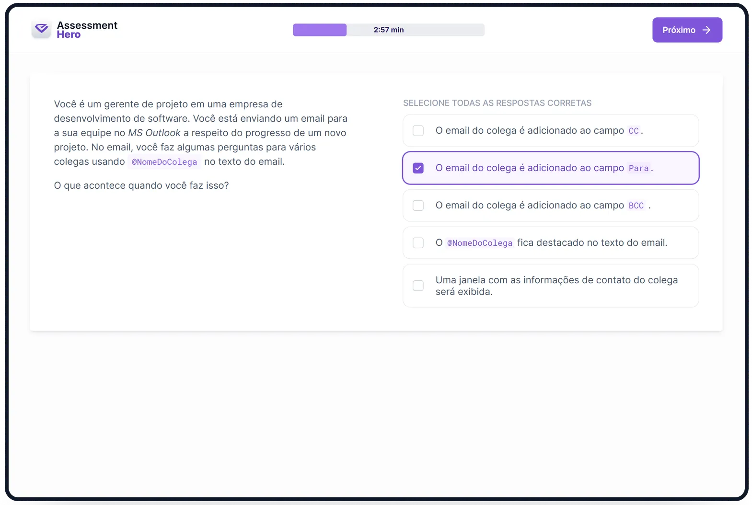752x505 pixels.
Task: Click the Assessment Hero brand text
Action: coord(87,30)
